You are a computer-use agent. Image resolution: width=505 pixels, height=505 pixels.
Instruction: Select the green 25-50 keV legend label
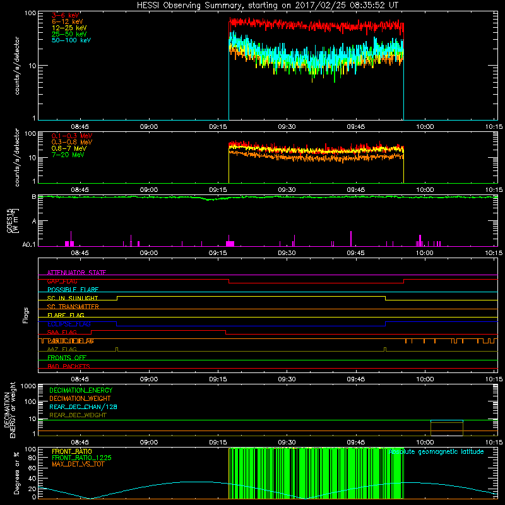[69, 34]
